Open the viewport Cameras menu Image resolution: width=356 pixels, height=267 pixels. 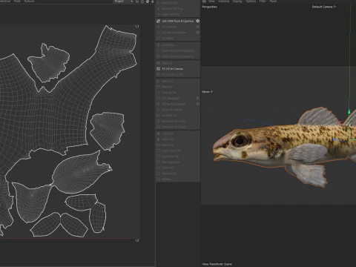[x=223, y=1]
